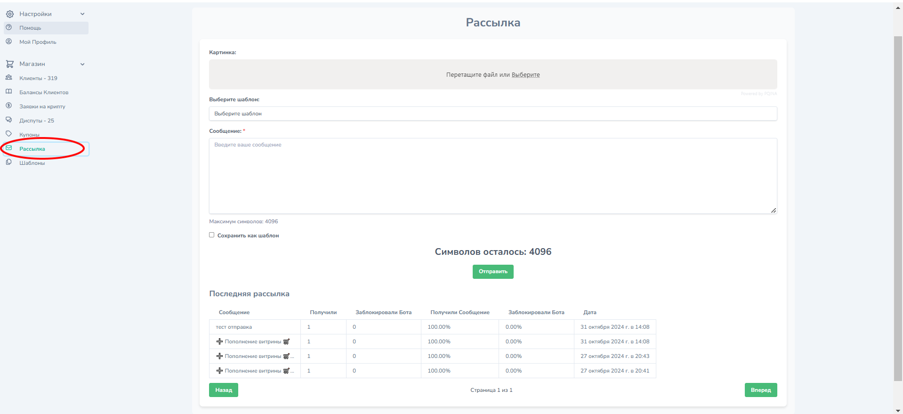Open the Шаблоны page
The width and height of the screenshot is (903, 414).
pos(32,163)
